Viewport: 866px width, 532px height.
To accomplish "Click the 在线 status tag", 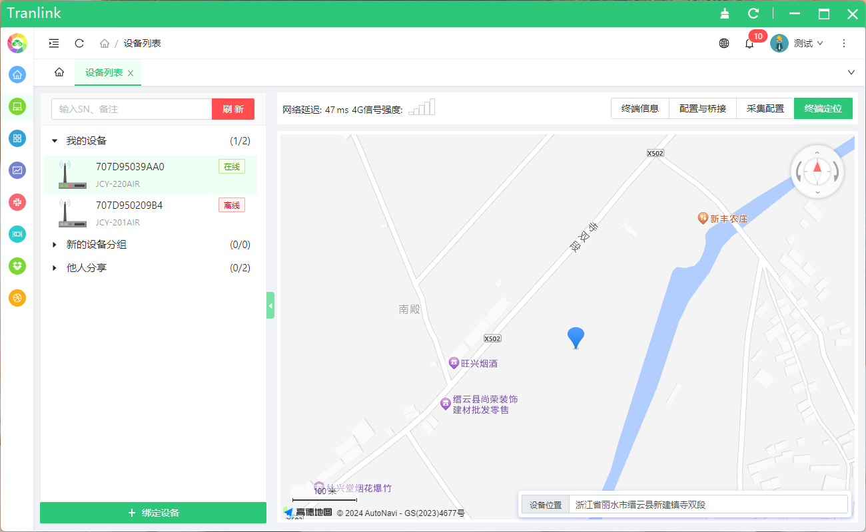I will pos(232,167).
